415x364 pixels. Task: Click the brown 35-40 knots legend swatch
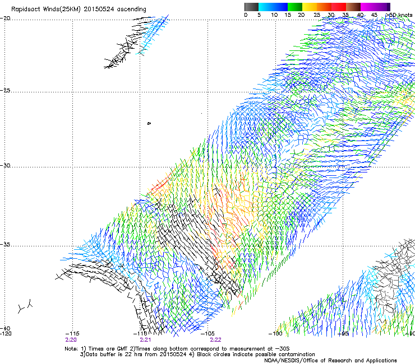353,7
